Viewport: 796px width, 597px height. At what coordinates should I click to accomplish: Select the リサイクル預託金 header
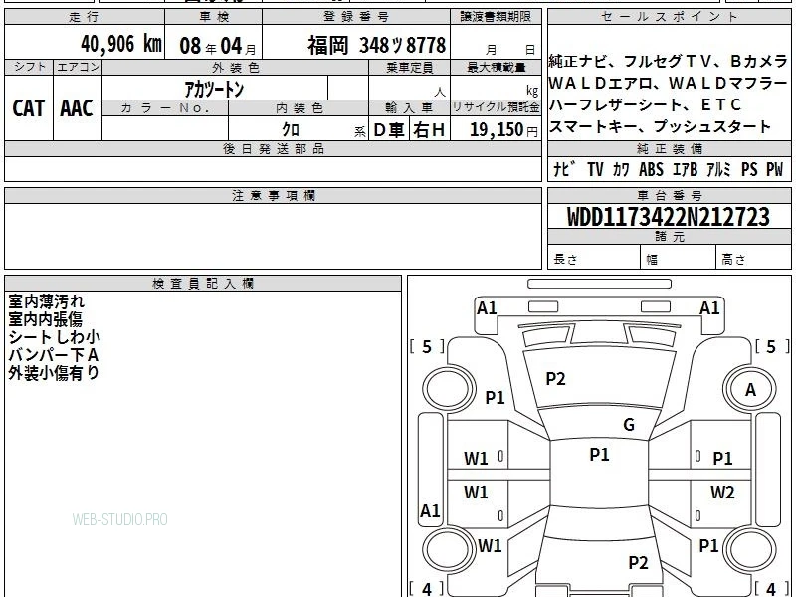(496, 107)
